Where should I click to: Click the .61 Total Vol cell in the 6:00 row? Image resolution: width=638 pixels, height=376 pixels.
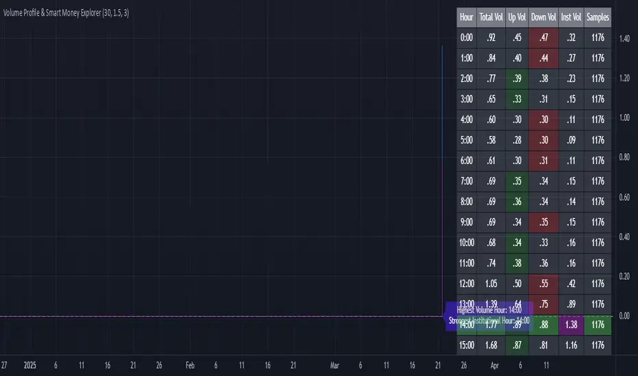tap(491, 161)
